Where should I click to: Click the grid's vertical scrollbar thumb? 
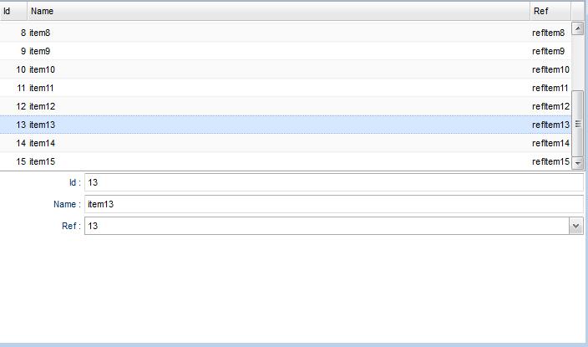pos(577,124)
